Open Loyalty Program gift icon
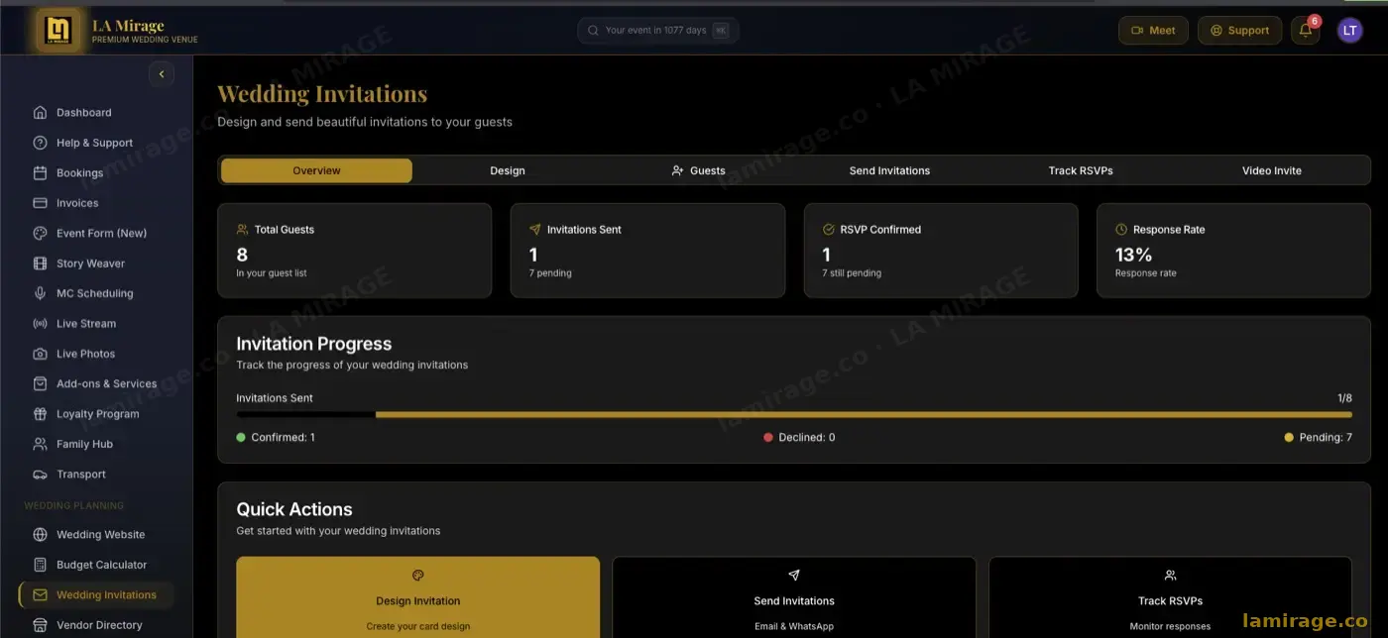Image resolution: width=1388 pixels, height=638 pixels. tap(40, 414)
